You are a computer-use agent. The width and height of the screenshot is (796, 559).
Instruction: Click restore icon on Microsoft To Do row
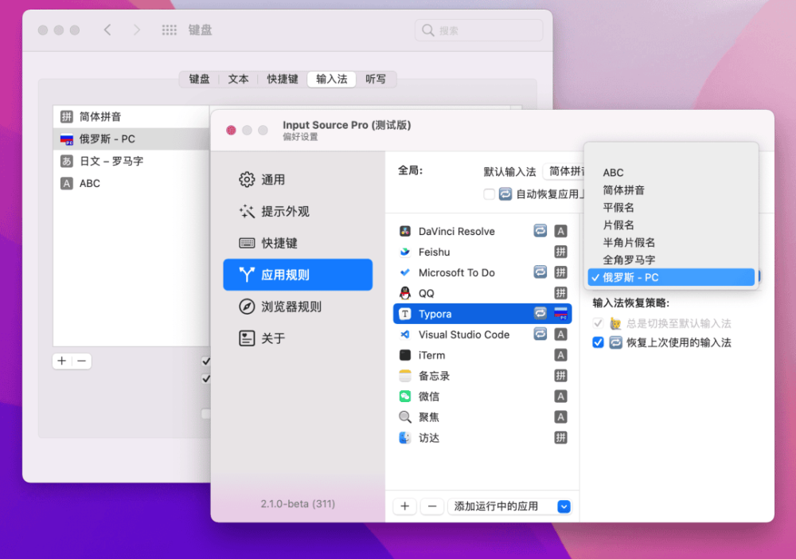tap(540, 272)
